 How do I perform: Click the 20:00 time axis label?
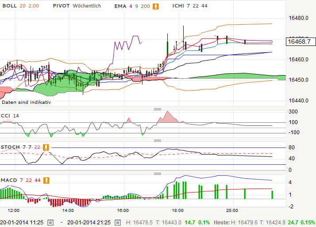click(x=232, y=211)
